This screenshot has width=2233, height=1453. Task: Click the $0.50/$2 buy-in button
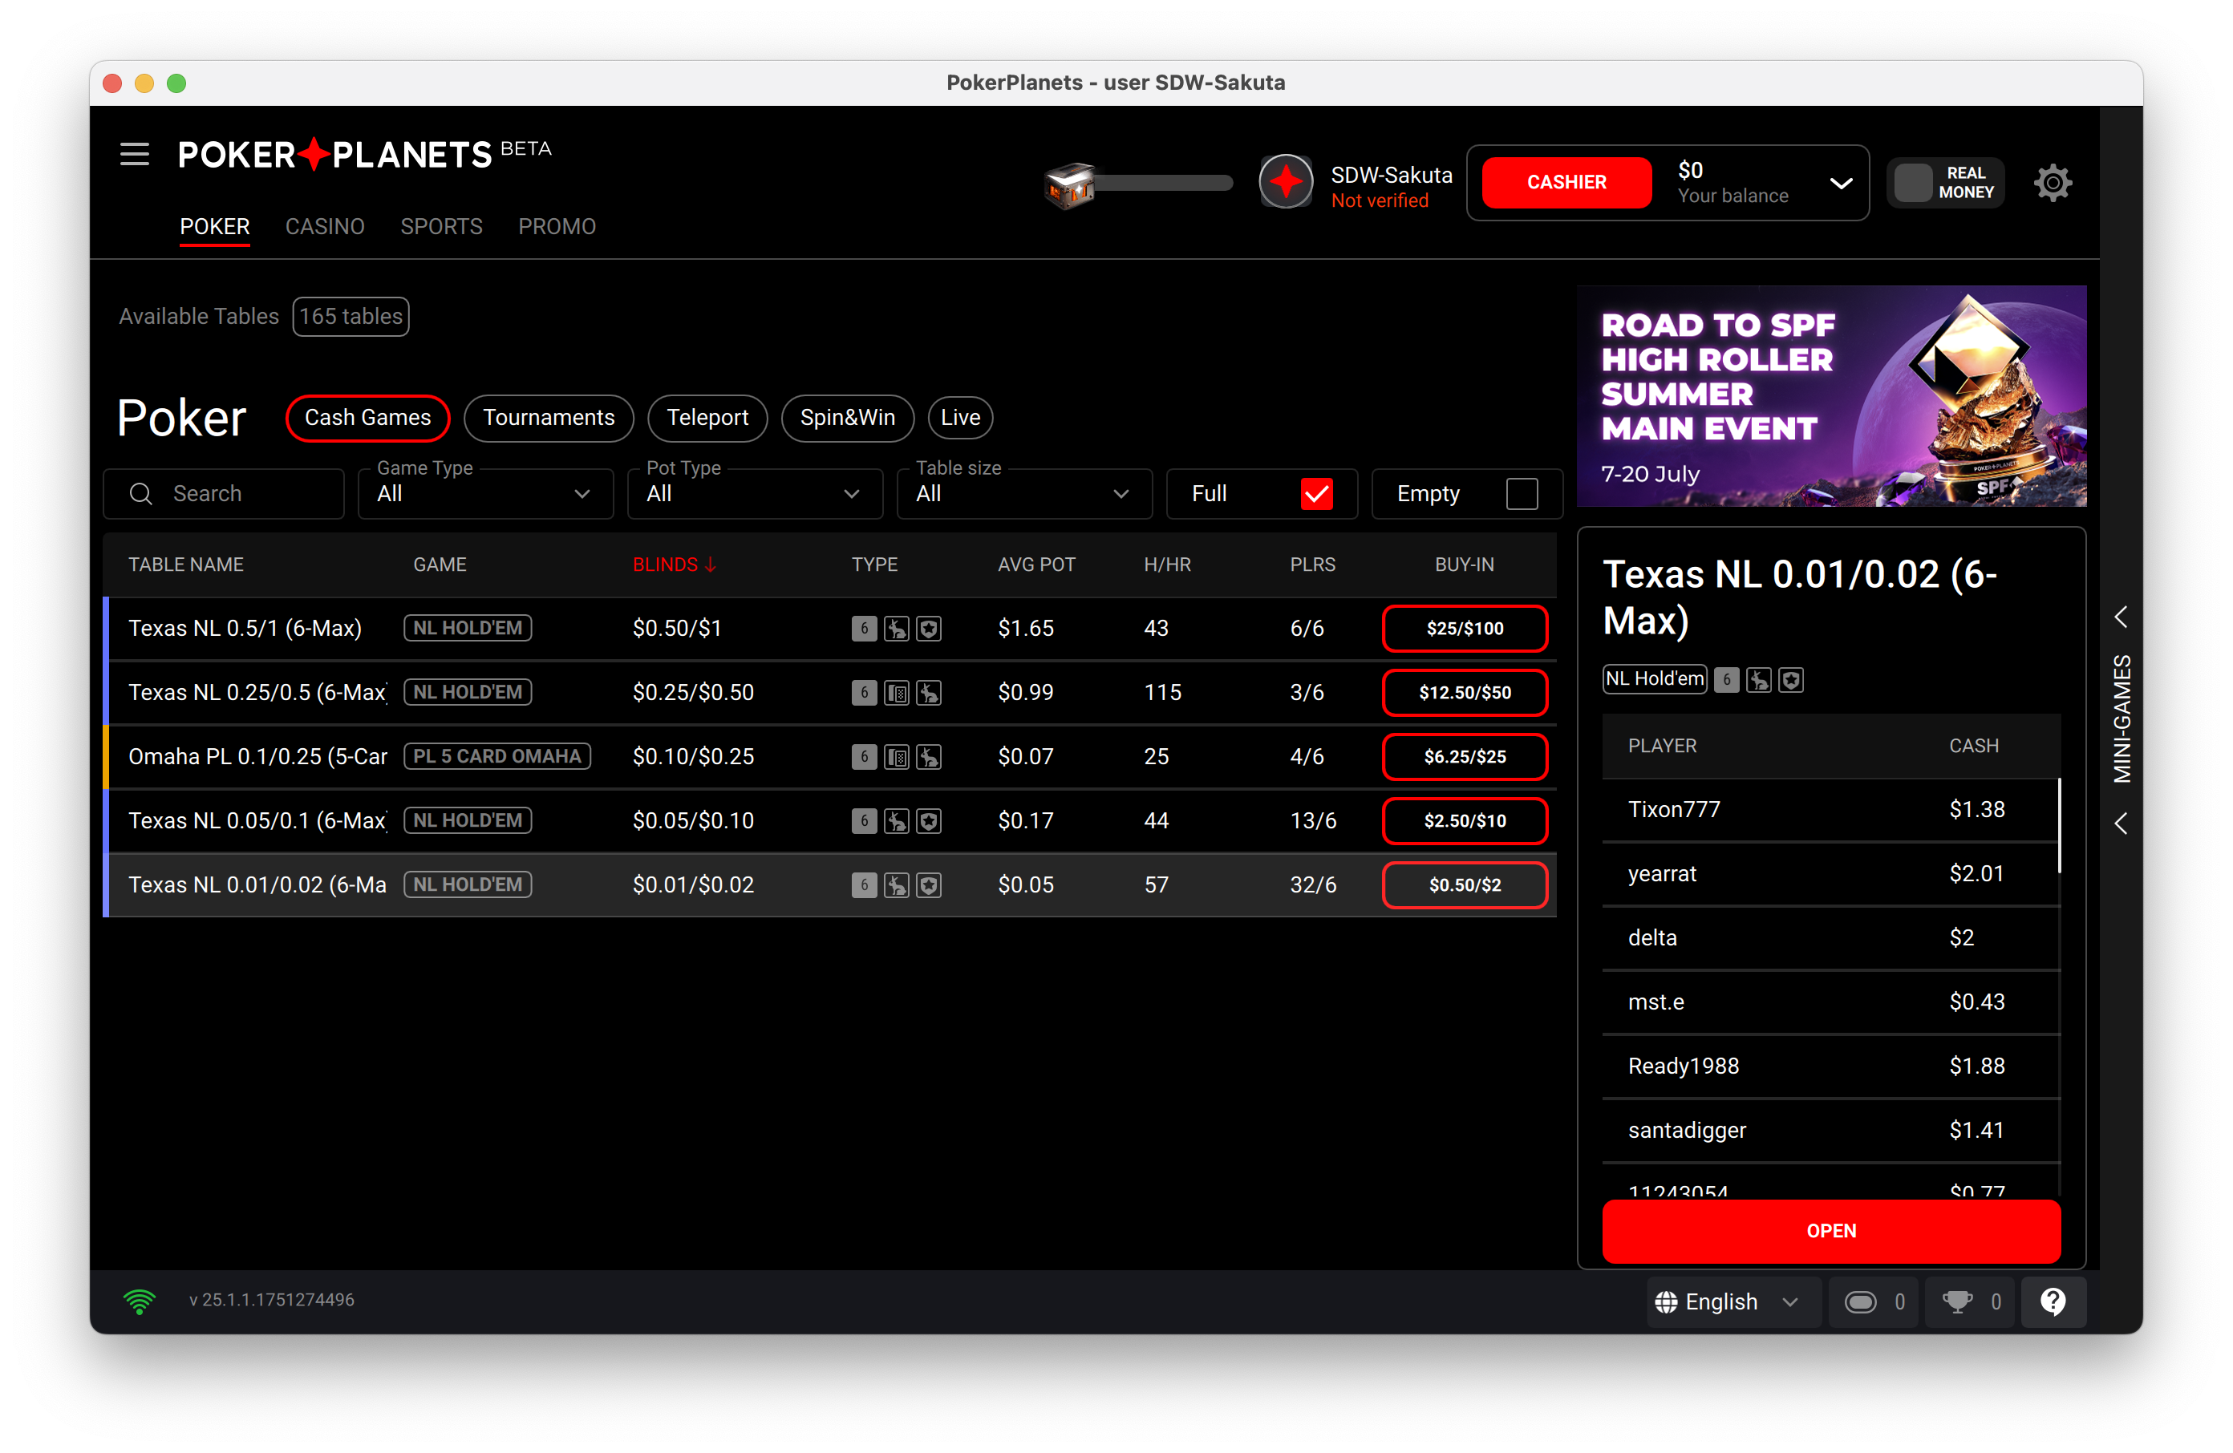(1465, 885)
